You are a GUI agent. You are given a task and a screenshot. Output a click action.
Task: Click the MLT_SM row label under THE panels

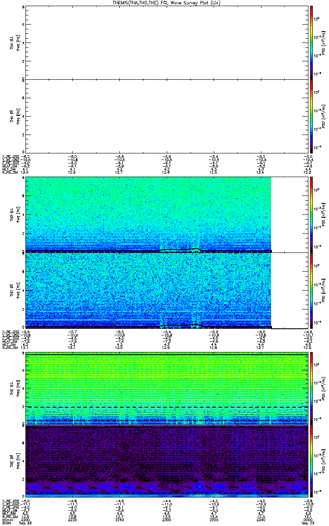click(x=8, y=513)
